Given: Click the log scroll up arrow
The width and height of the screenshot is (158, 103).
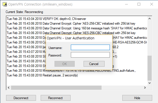Looking at the screenshot, I should pyautogui.click(x=149, y=19).
